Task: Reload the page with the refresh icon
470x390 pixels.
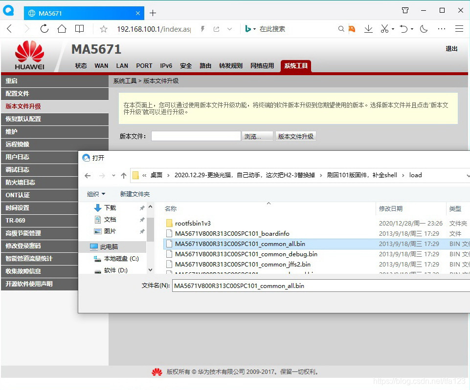Action: click(x=45, y=29)
